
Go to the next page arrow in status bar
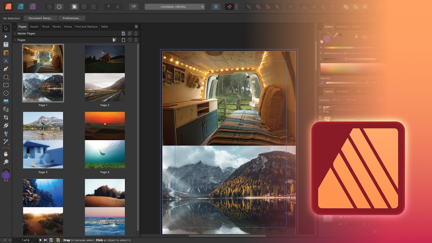(40, 240)
